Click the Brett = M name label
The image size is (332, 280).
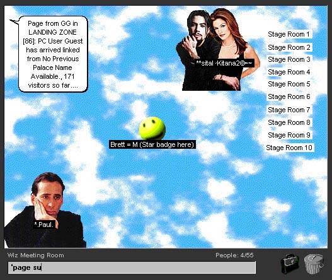point(152,144)
